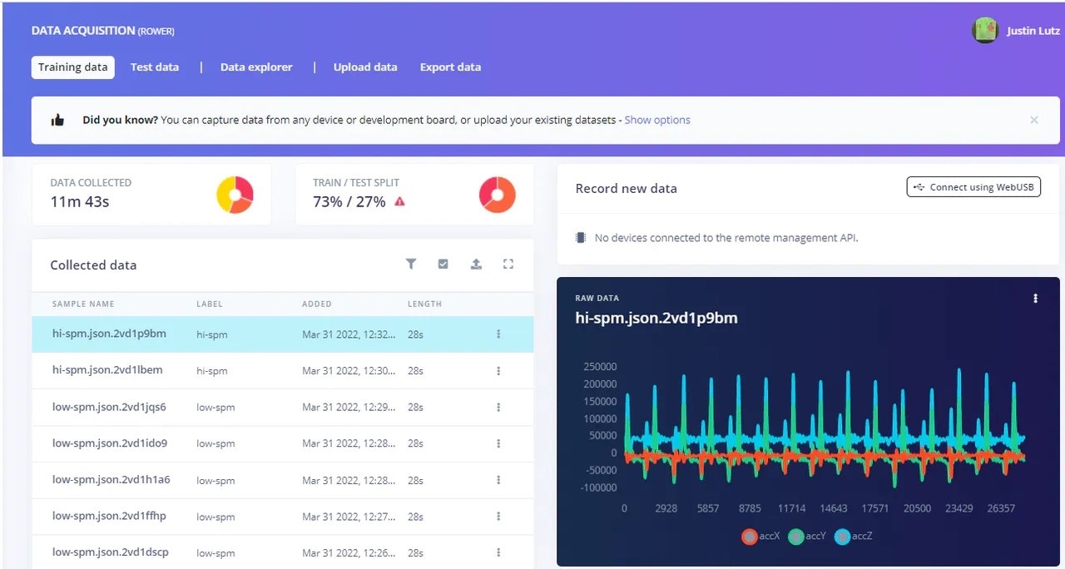
Task: Open options menu for hi-spm.json.2vd1p9bm row
Action: [x=498, y=334]
